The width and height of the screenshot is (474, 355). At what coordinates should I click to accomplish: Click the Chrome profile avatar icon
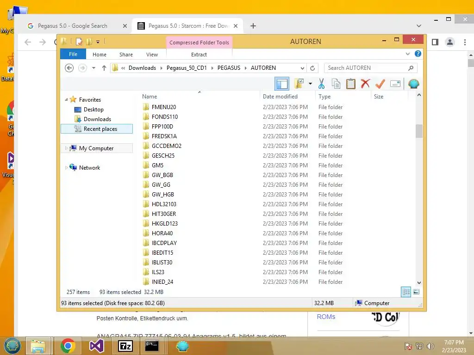pyautogui.click(x=450, y=42)
